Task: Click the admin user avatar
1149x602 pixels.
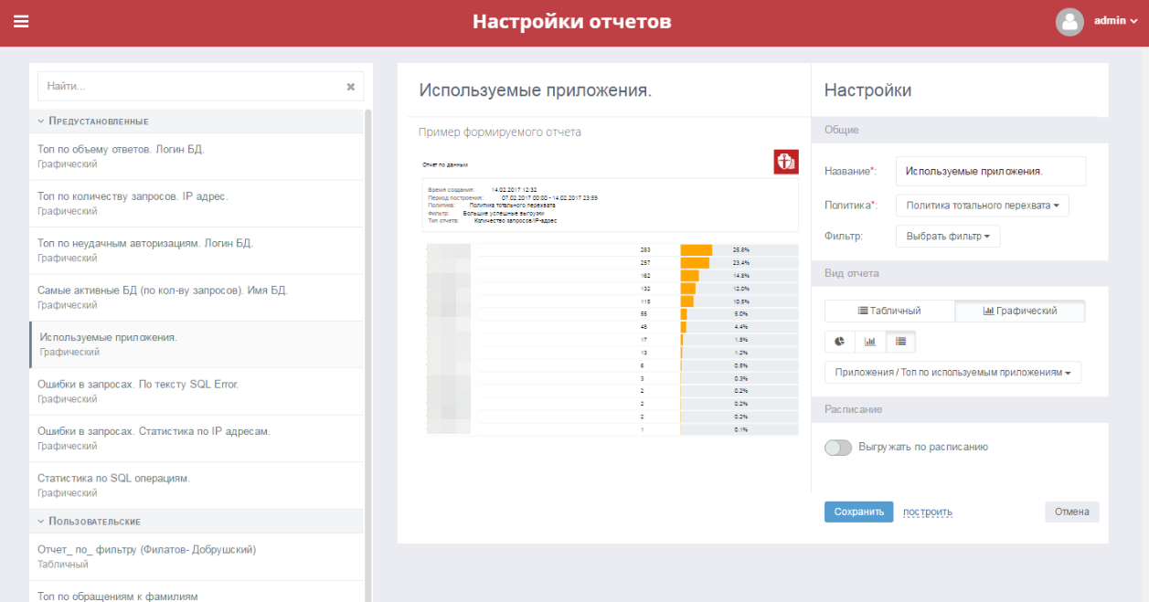Action: coord(1069,22)
